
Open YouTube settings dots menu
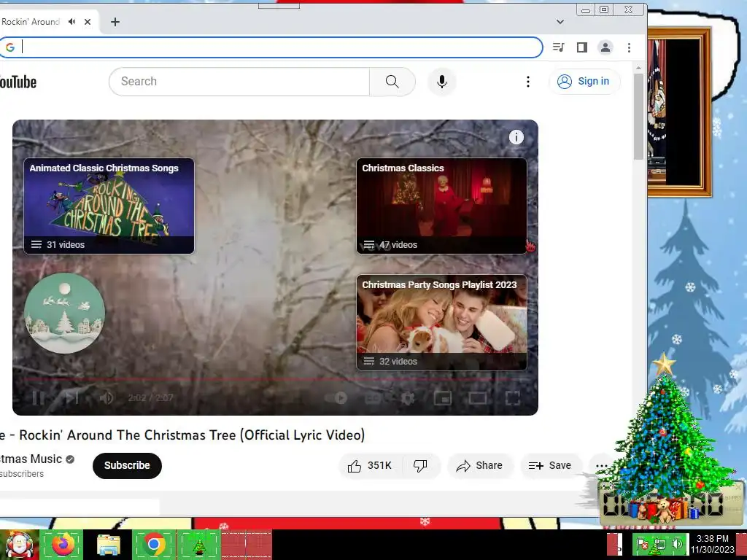(x=528, y=82)
